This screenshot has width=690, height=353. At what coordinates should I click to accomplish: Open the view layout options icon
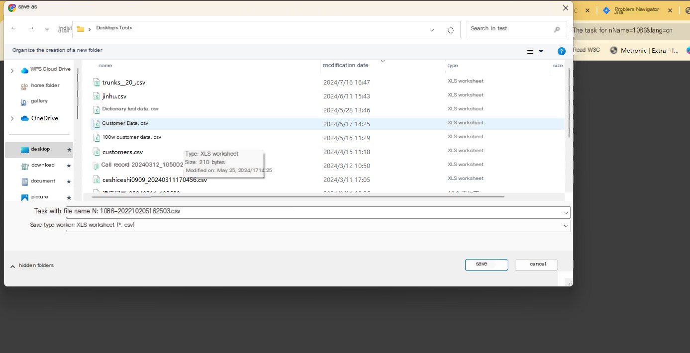pos(530,51)
